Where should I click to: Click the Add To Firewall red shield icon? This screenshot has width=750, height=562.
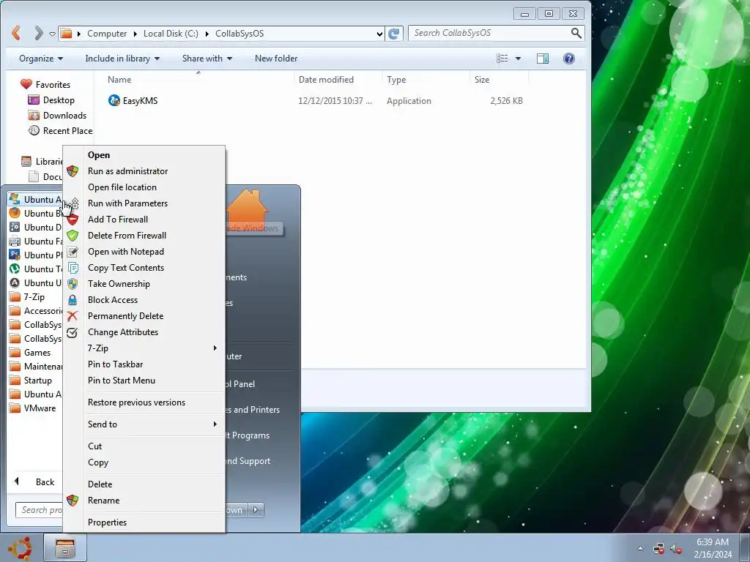click(x=73, y=220)
